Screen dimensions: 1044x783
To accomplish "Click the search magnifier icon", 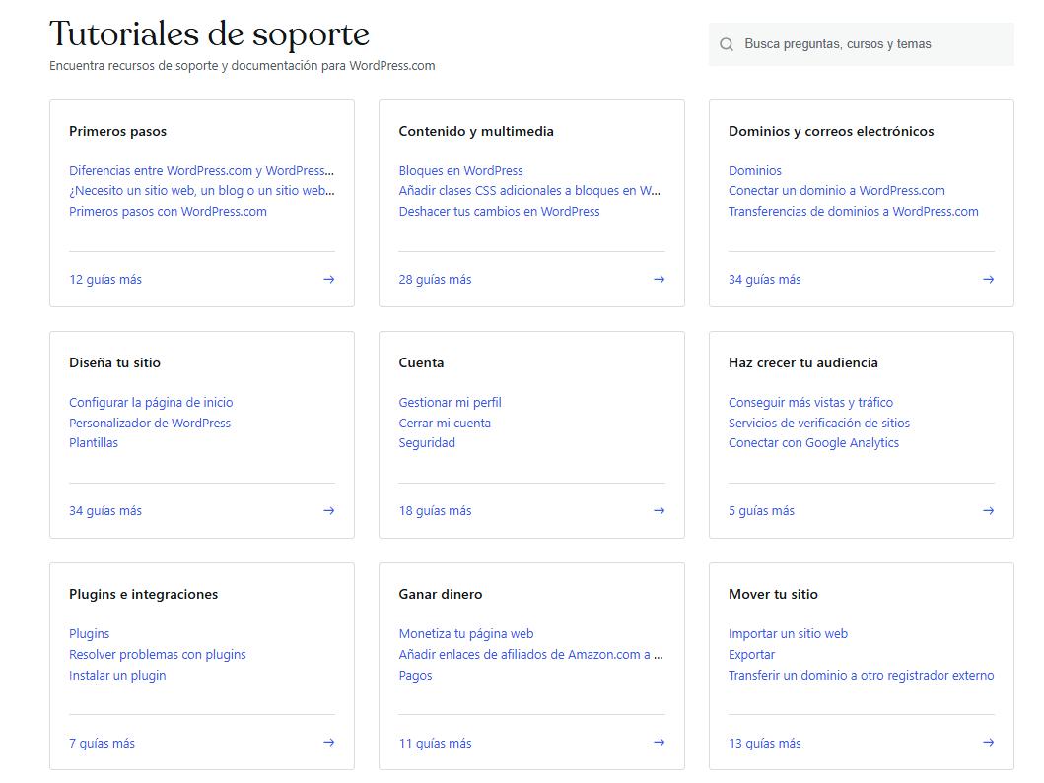I will 727,43.
